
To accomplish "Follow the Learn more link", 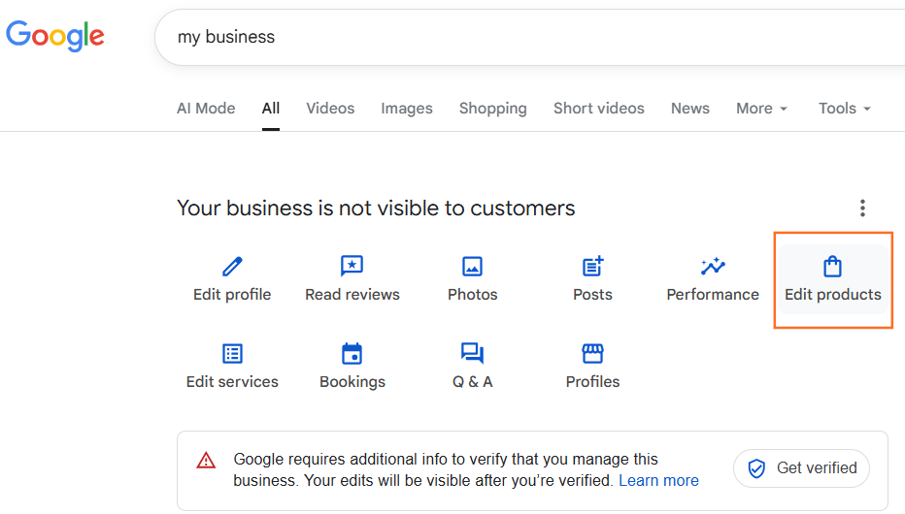I will [658, 481].
